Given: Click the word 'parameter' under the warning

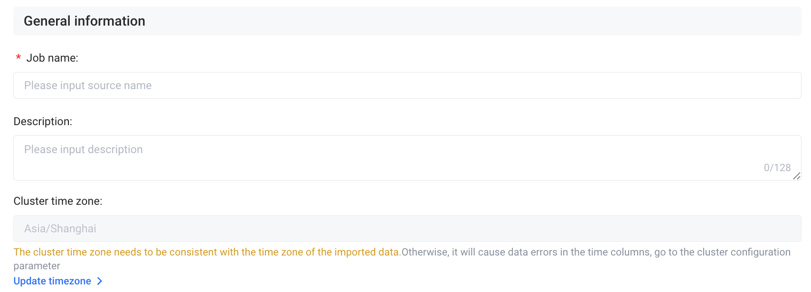Looking at the screenshot, I should coord(37,266).
